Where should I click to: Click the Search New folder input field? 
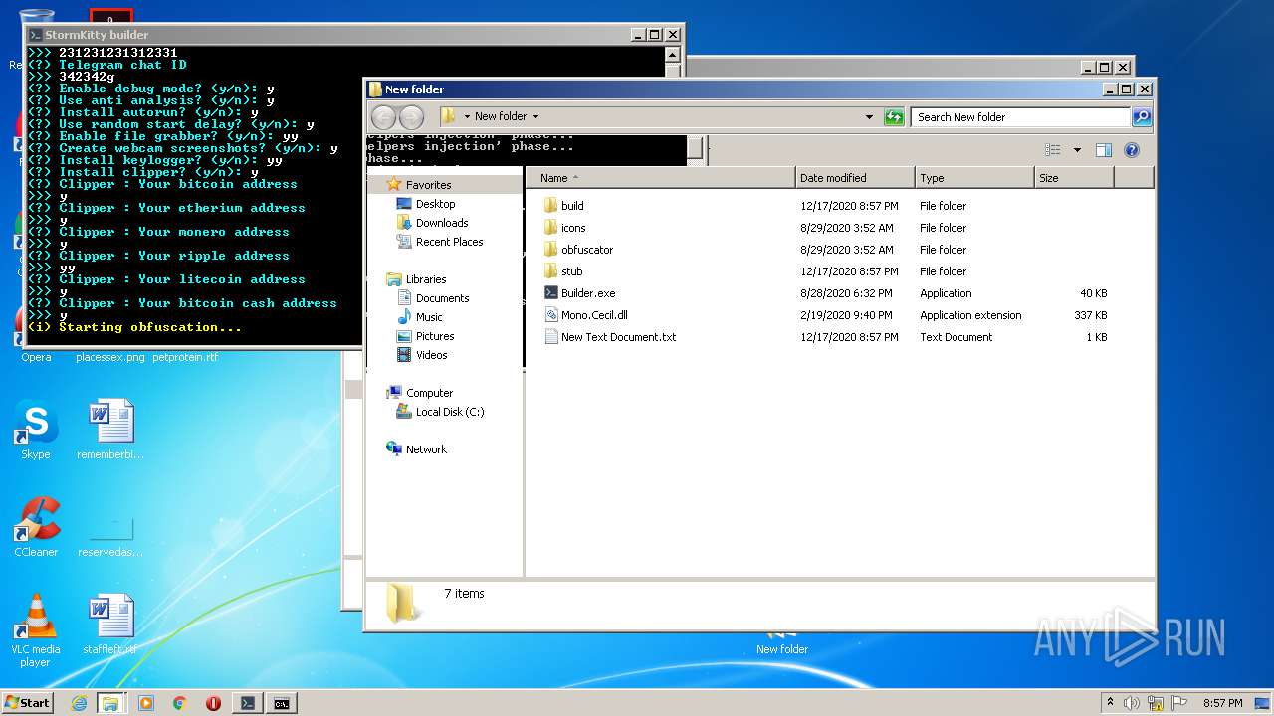coord(1021,117)
